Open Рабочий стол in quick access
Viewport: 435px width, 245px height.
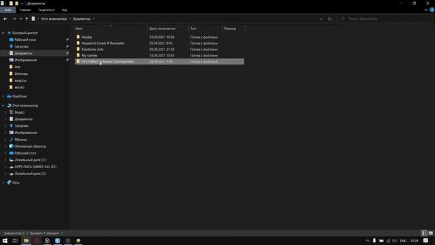[25, 39]
